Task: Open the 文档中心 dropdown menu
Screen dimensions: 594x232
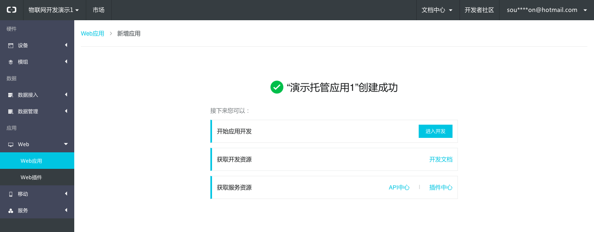Action: (x=437, y=10)
